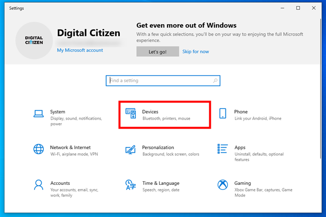Select Time & Language label
The image size is (326, 217).
click(x=161, y=183)
